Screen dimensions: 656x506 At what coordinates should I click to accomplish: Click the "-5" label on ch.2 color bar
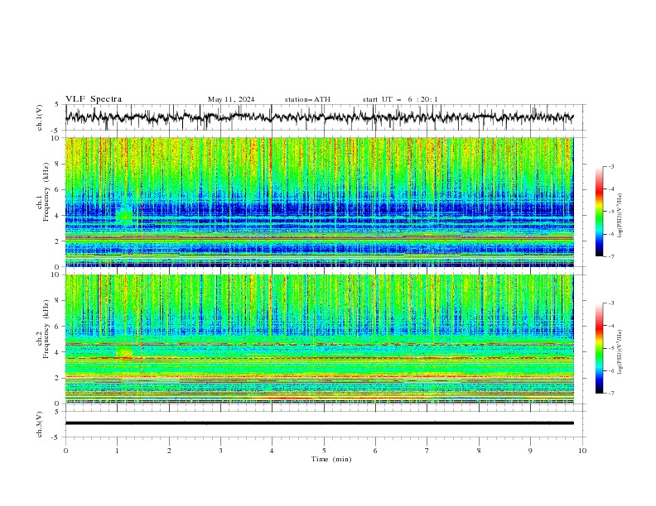pos(611,348)
